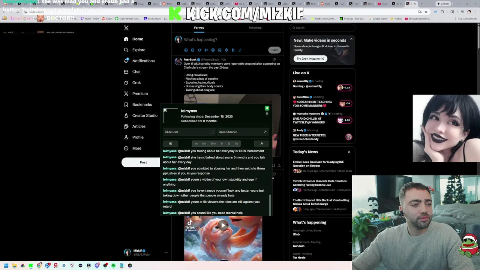480x270 pixels.
Task: Ban user lolmyass with the block icon
Action: (x=171, y=144)
